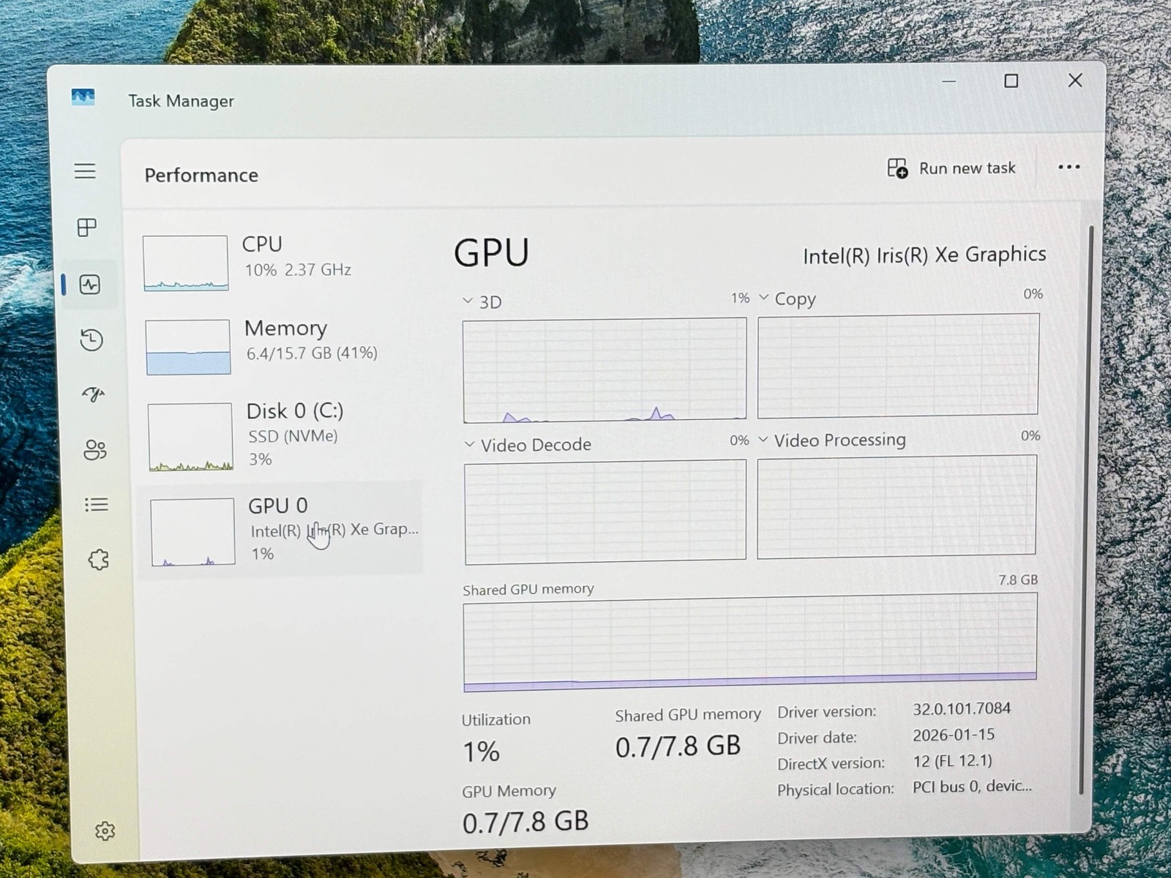Screen dimensions: 1171x878
Task: Click the 0.7/7.8 GB value under GPU Memory
Action: click(525, 822)
